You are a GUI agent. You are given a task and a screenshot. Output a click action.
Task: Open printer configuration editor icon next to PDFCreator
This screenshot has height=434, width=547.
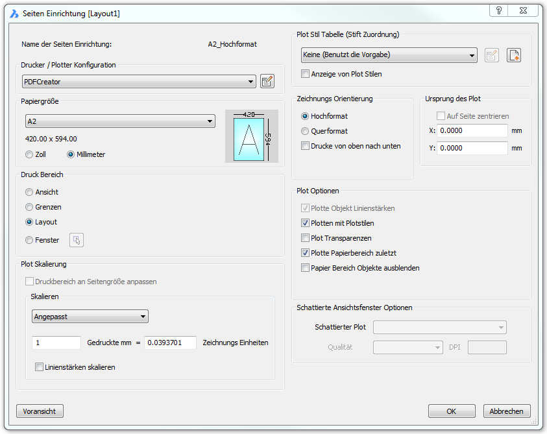(267, 81)
